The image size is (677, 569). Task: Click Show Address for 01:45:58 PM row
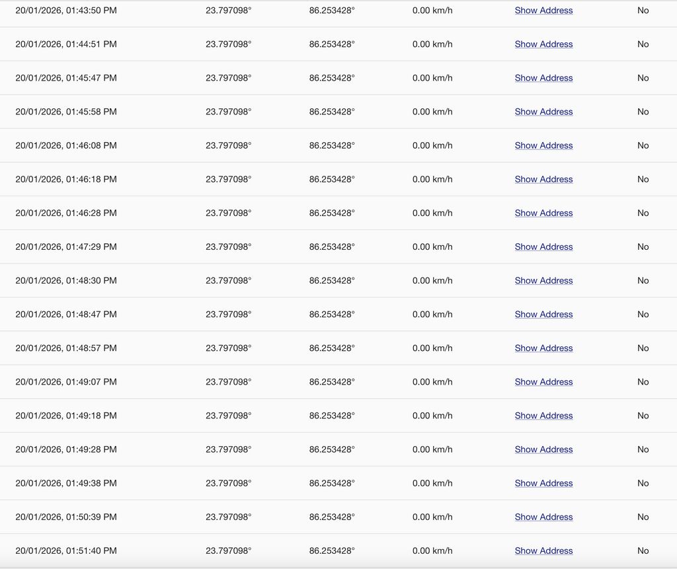(543, 112)
